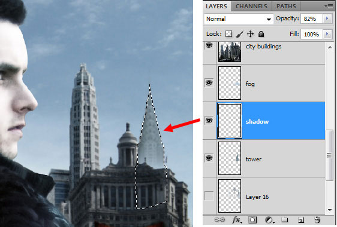Hide the shadow layer
The height and width of the screenshot is (227, 337).
tap(209, 120)
